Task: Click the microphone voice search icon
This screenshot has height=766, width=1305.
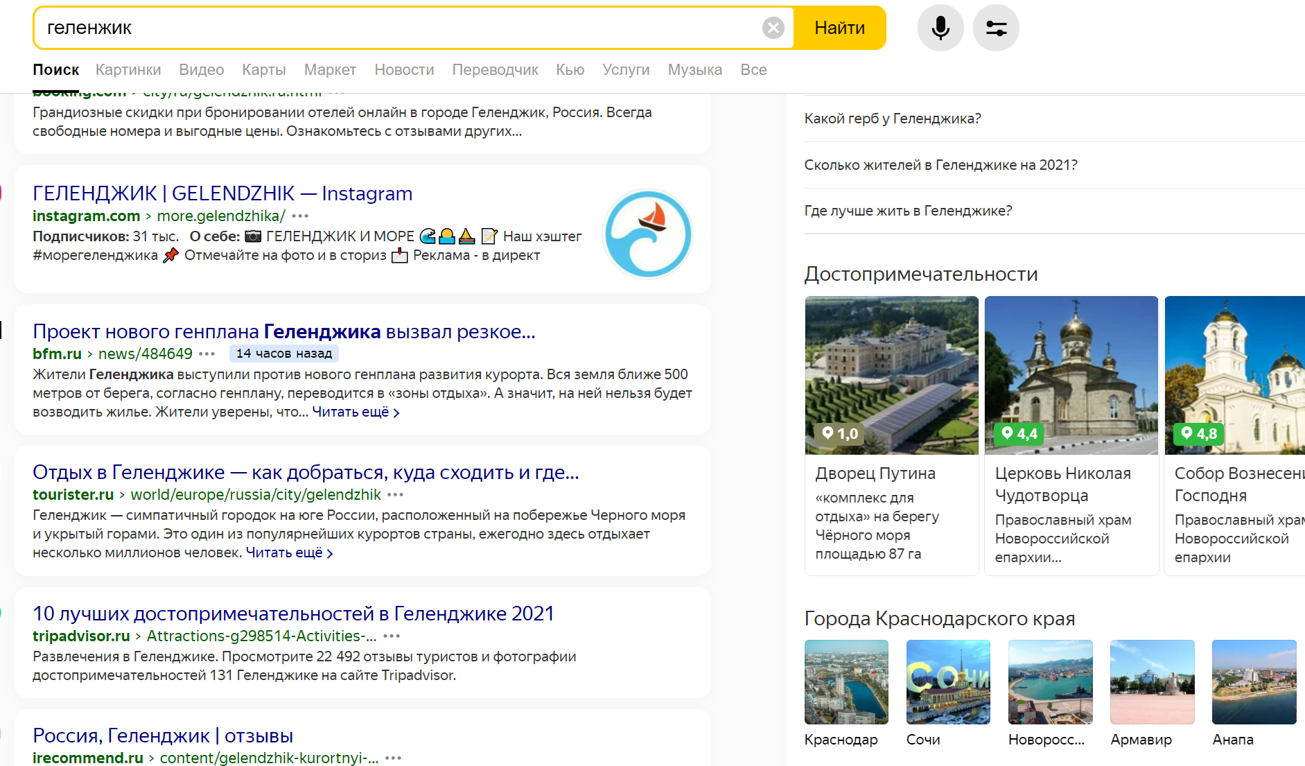Action: (940, 28)
